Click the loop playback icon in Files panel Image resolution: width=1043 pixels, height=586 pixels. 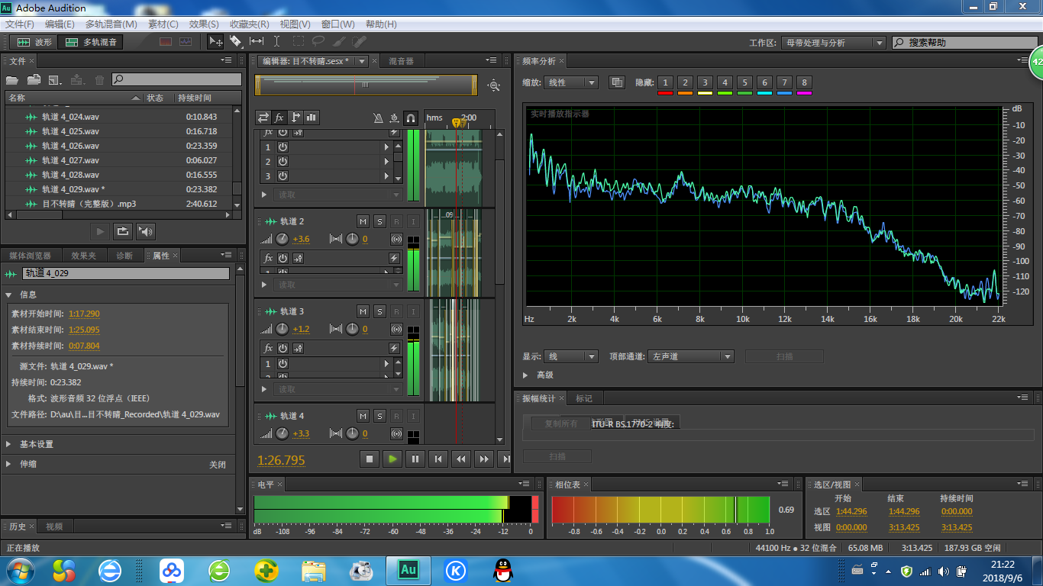tap(122, 231)
